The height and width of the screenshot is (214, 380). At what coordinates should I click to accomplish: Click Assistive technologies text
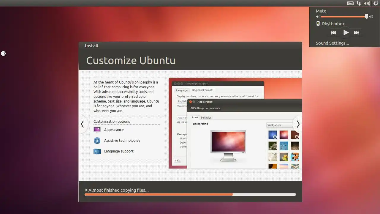pos(122,141)
